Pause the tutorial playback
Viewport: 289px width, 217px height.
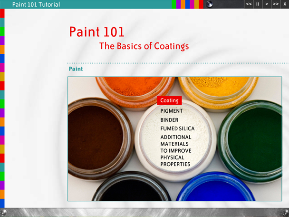[x=258, y=4]
